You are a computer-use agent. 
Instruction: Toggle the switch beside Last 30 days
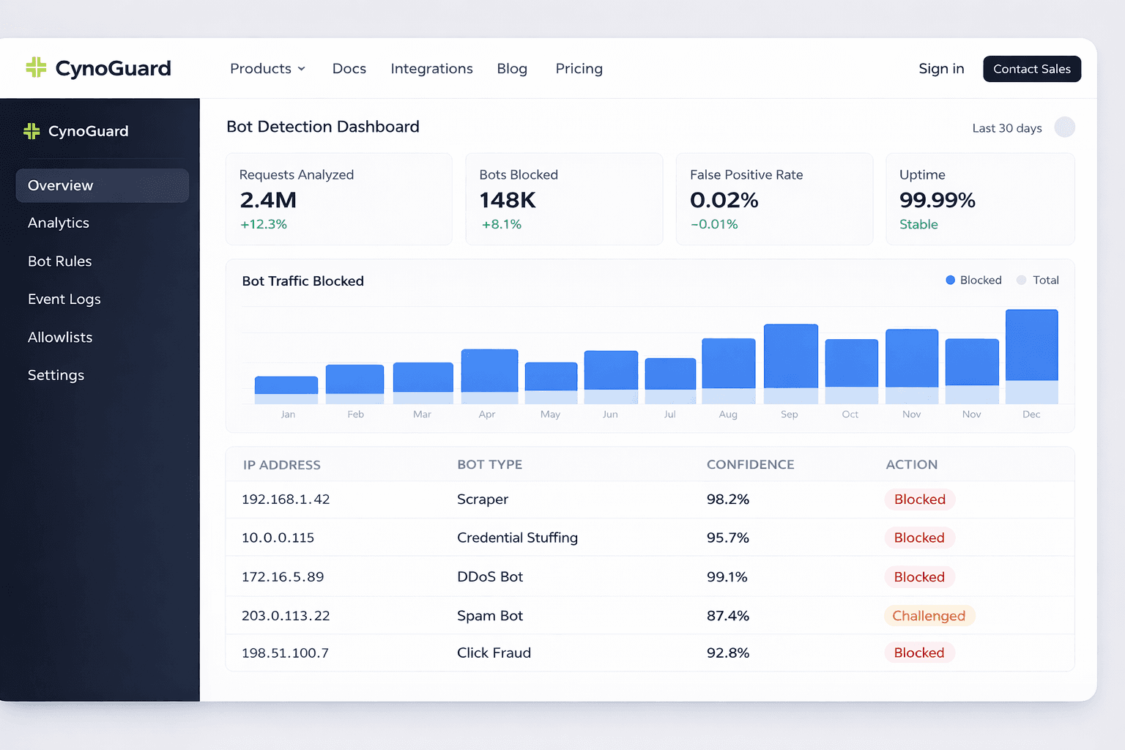click(x=1065, y=127)
